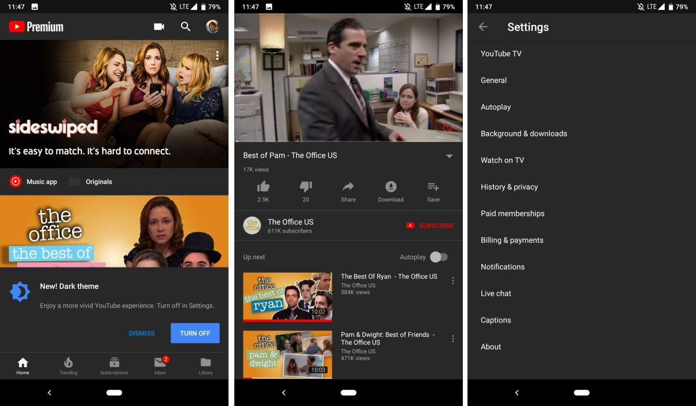Tap the Sideswiped promo banner
The width and height of the screenshot is (696, 406).
(x=114, y=104)
